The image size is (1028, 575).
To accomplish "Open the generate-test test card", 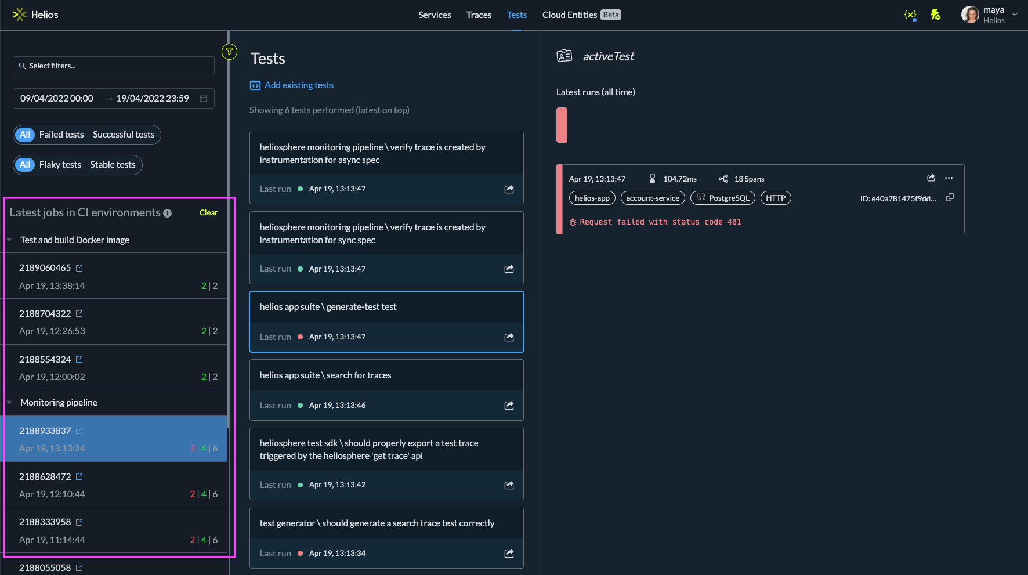I will [386, 321].
